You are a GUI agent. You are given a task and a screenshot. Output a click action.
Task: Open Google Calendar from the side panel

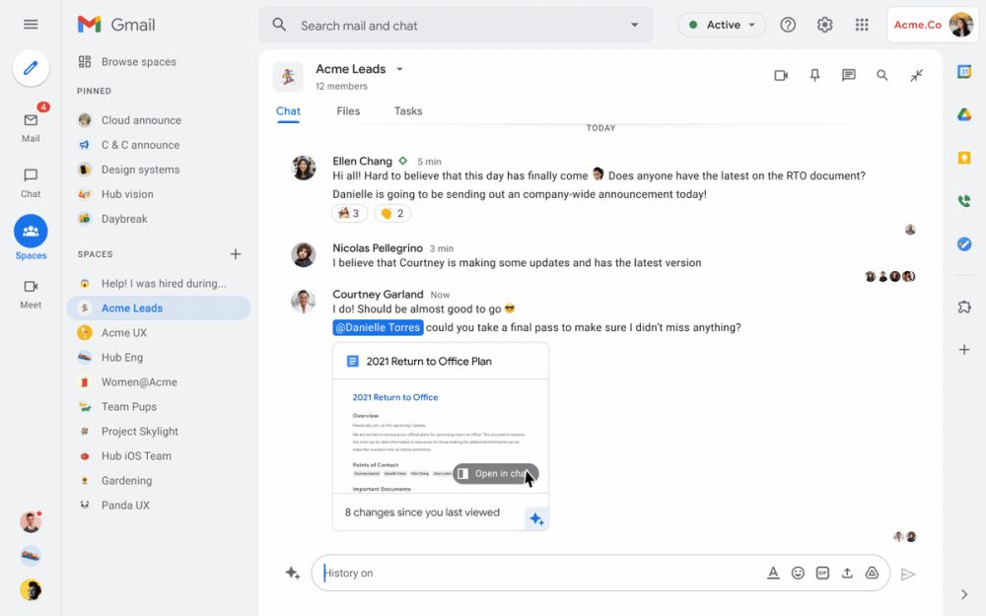[964, 72]
